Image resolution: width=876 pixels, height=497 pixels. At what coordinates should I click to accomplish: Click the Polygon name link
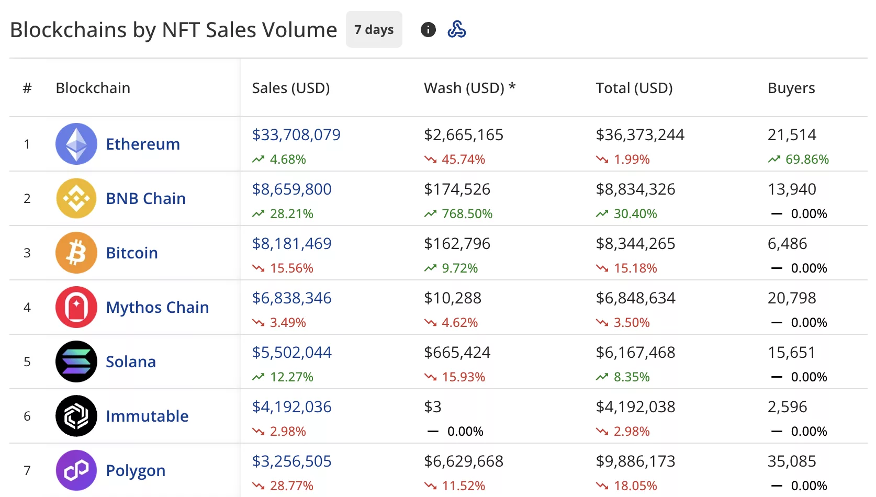coord(135,470)
